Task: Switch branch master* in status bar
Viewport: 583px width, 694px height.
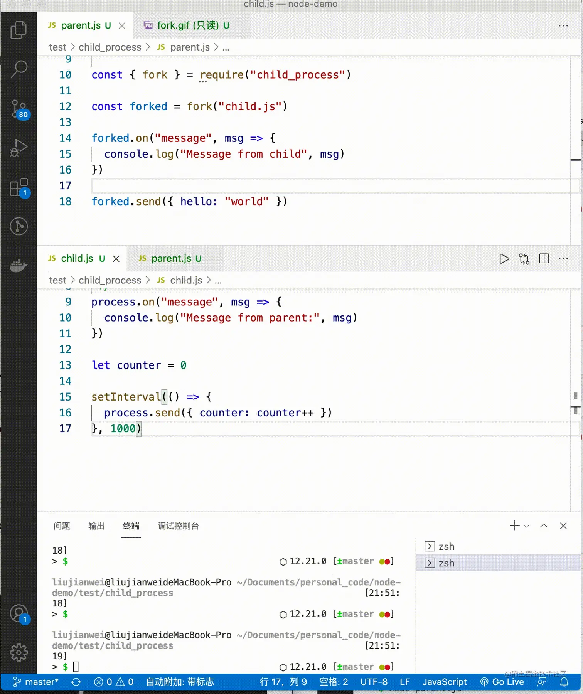Action: 36,682
